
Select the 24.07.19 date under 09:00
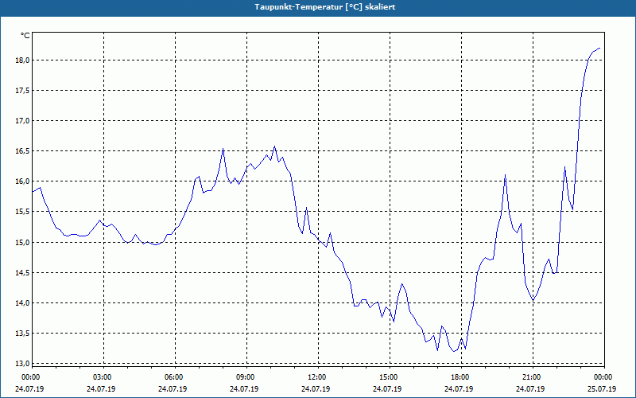pyautogui.click(x=244, y=388)
